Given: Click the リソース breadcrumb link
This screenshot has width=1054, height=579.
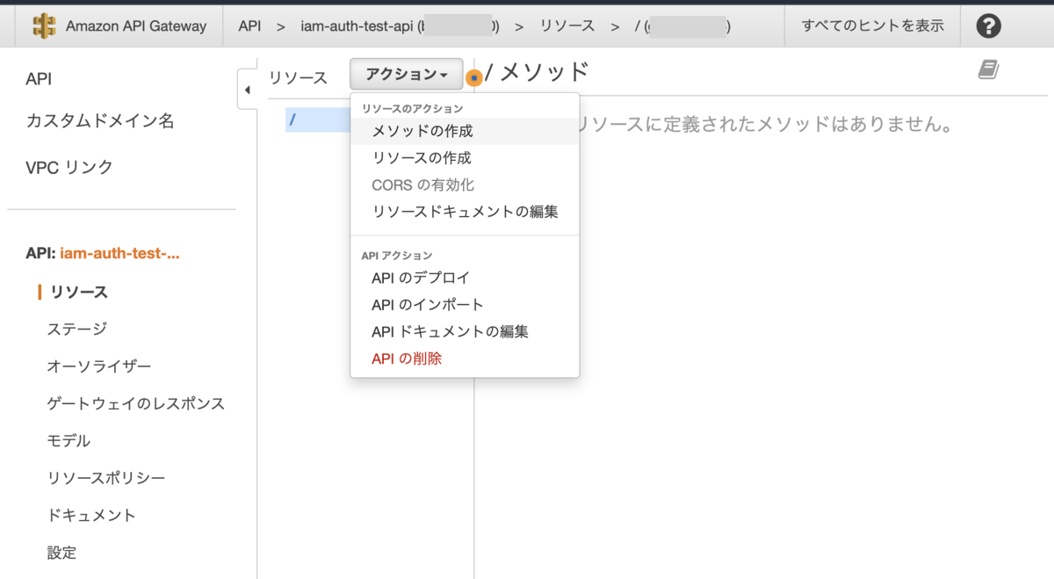Looking at the screenshot, I should [x=567, y=26].
